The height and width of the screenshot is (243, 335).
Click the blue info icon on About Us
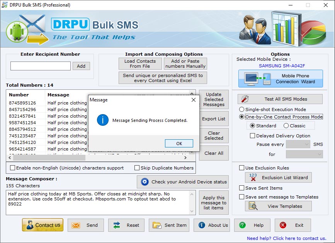[202, 225]
